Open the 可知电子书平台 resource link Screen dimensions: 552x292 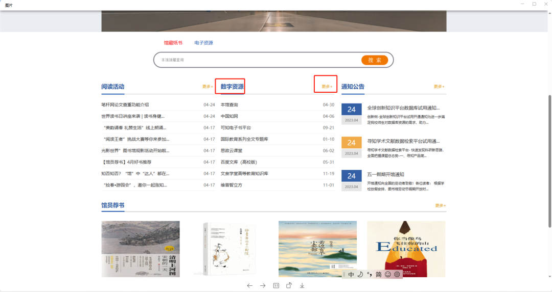(236, 128)
